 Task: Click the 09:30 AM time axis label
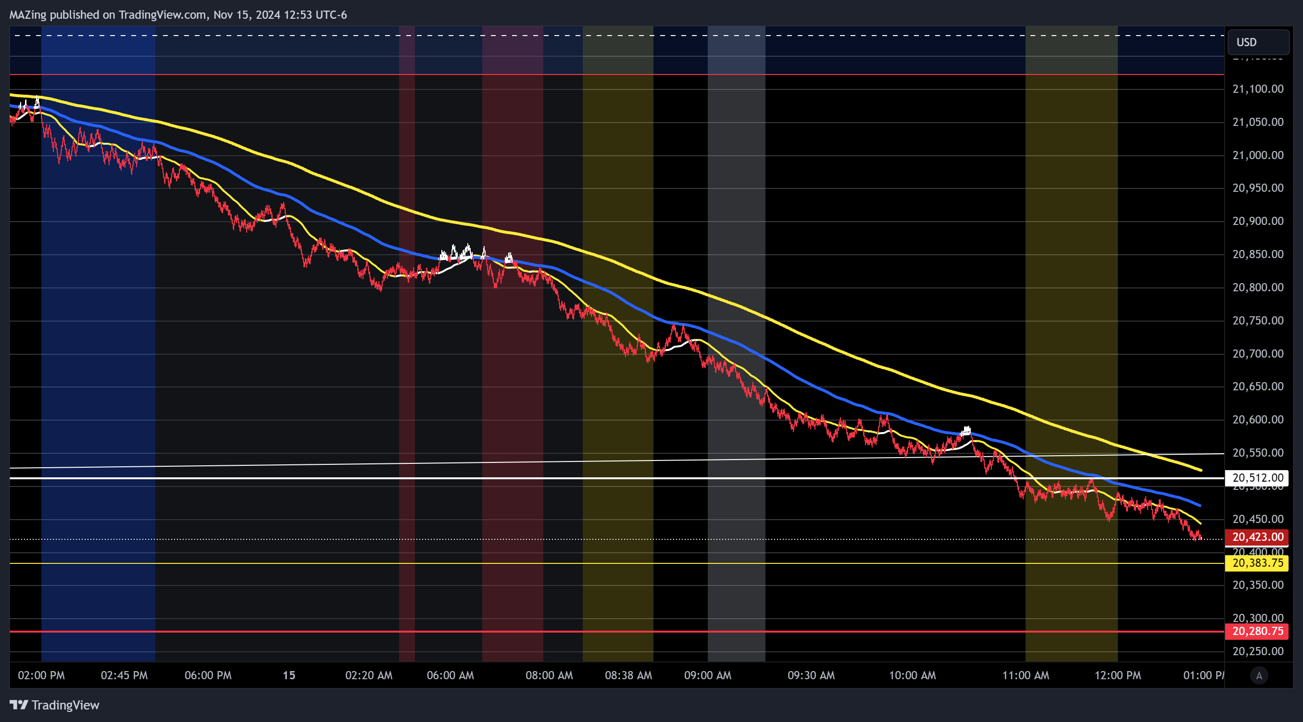(811, 675)
